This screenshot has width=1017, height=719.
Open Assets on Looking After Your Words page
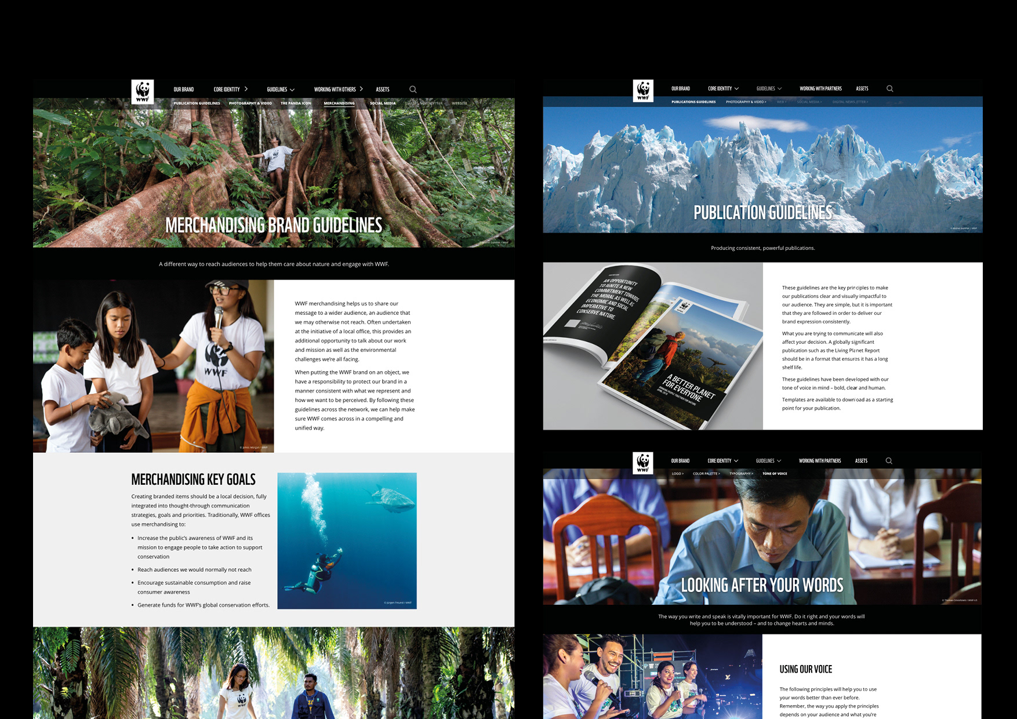point(861,461)
